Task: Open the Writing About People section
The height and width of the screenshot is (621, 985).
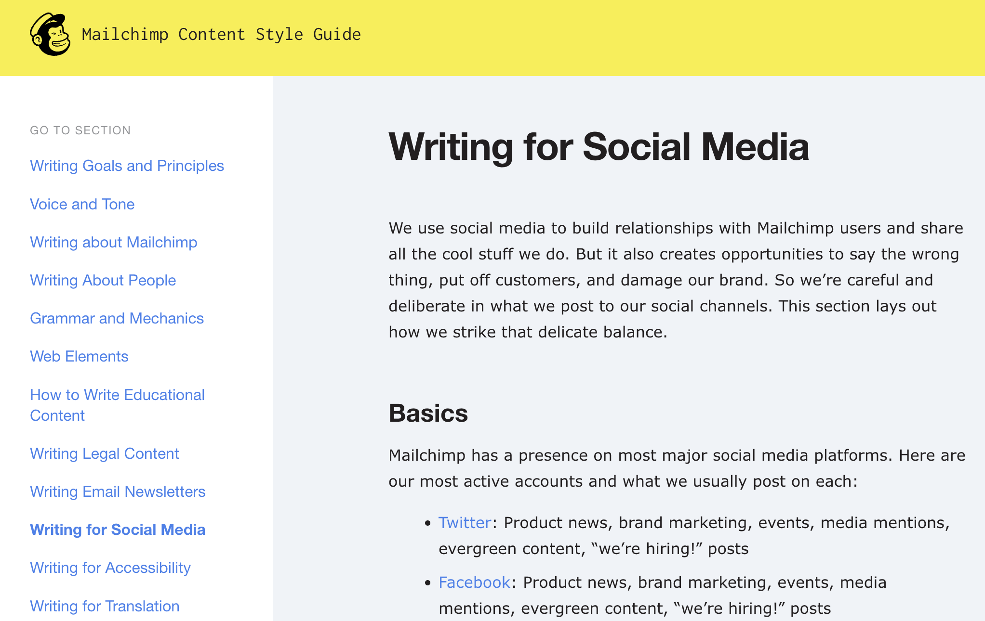Action: 103,280
